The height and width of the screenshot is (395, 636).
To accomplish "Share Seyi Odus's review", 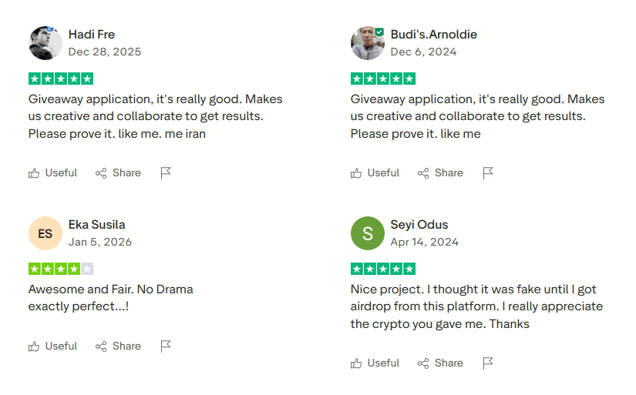I will [x=440, y=363].
